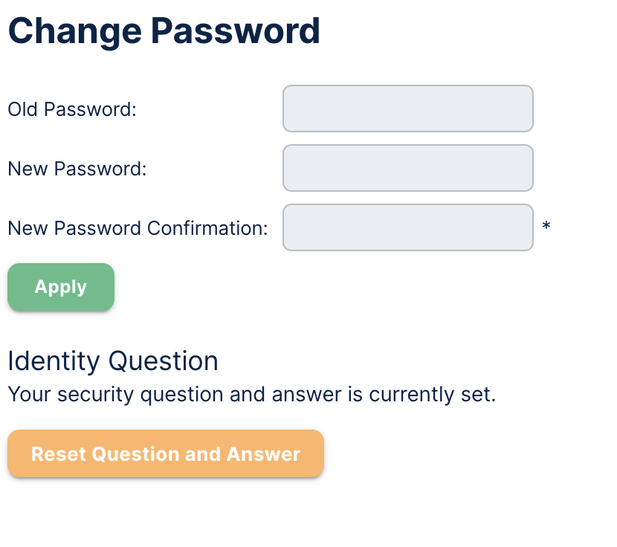The height and width of the screenshot is (547, 617).
Task: Start resetting the security question and answer
Action: tap(166, 453)
